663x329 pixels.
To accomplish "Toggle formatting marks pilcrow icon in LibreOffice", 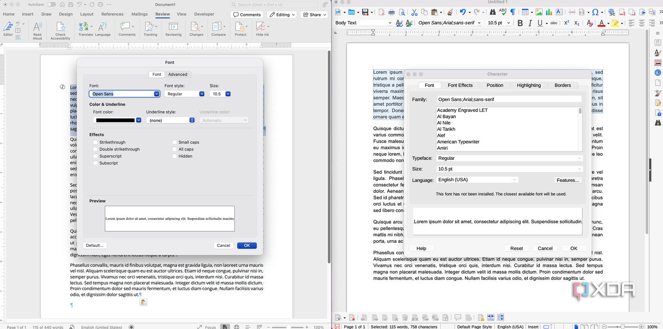I will pyautogui.click(x=512, y=12).
